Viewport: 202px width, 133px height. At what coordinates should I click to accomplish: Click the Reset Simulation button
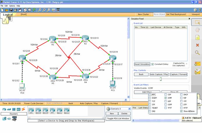(142, 64)
